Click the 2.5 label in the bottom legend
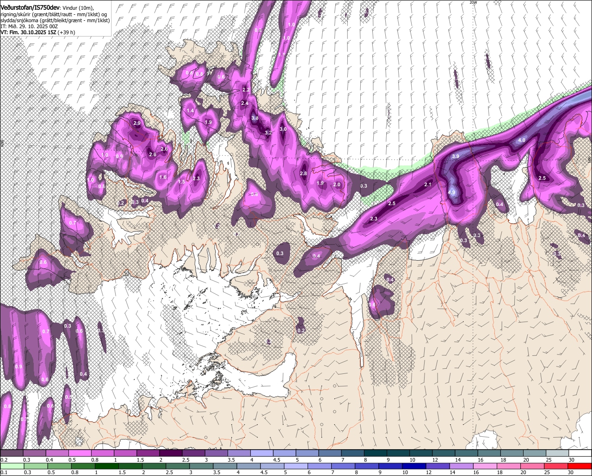 pyautogui.click(x=170, y=472)
